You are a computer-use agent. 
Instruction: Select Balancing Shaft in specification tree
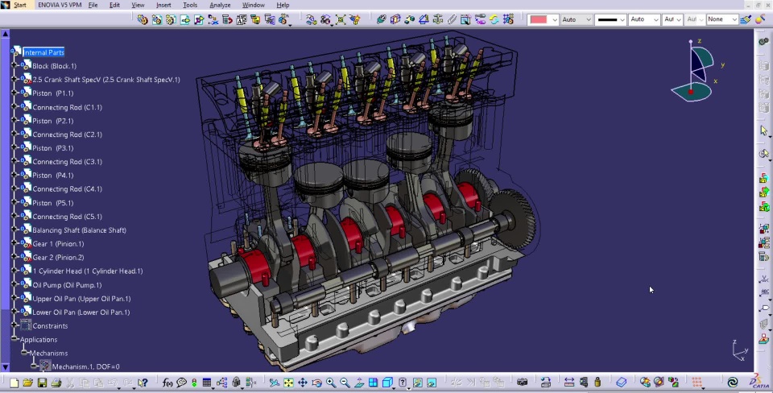[x=79, y=230]
